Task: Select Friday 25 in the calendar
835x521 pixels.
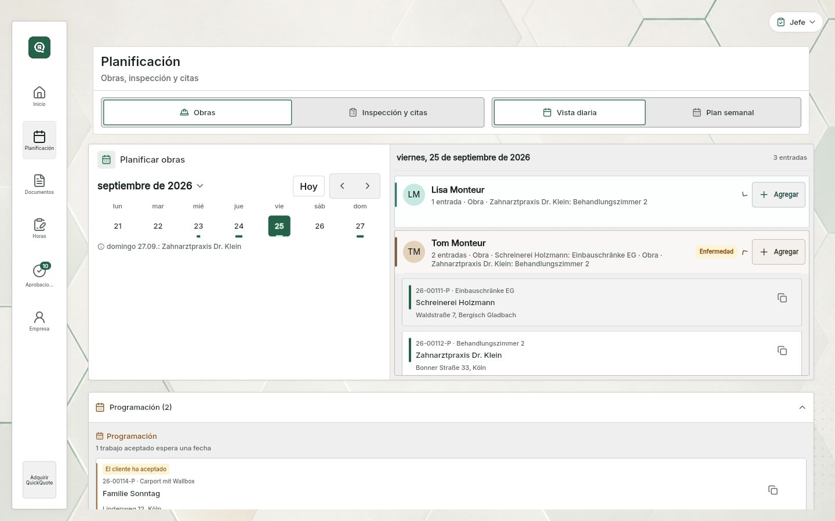Action: [279, 226]
